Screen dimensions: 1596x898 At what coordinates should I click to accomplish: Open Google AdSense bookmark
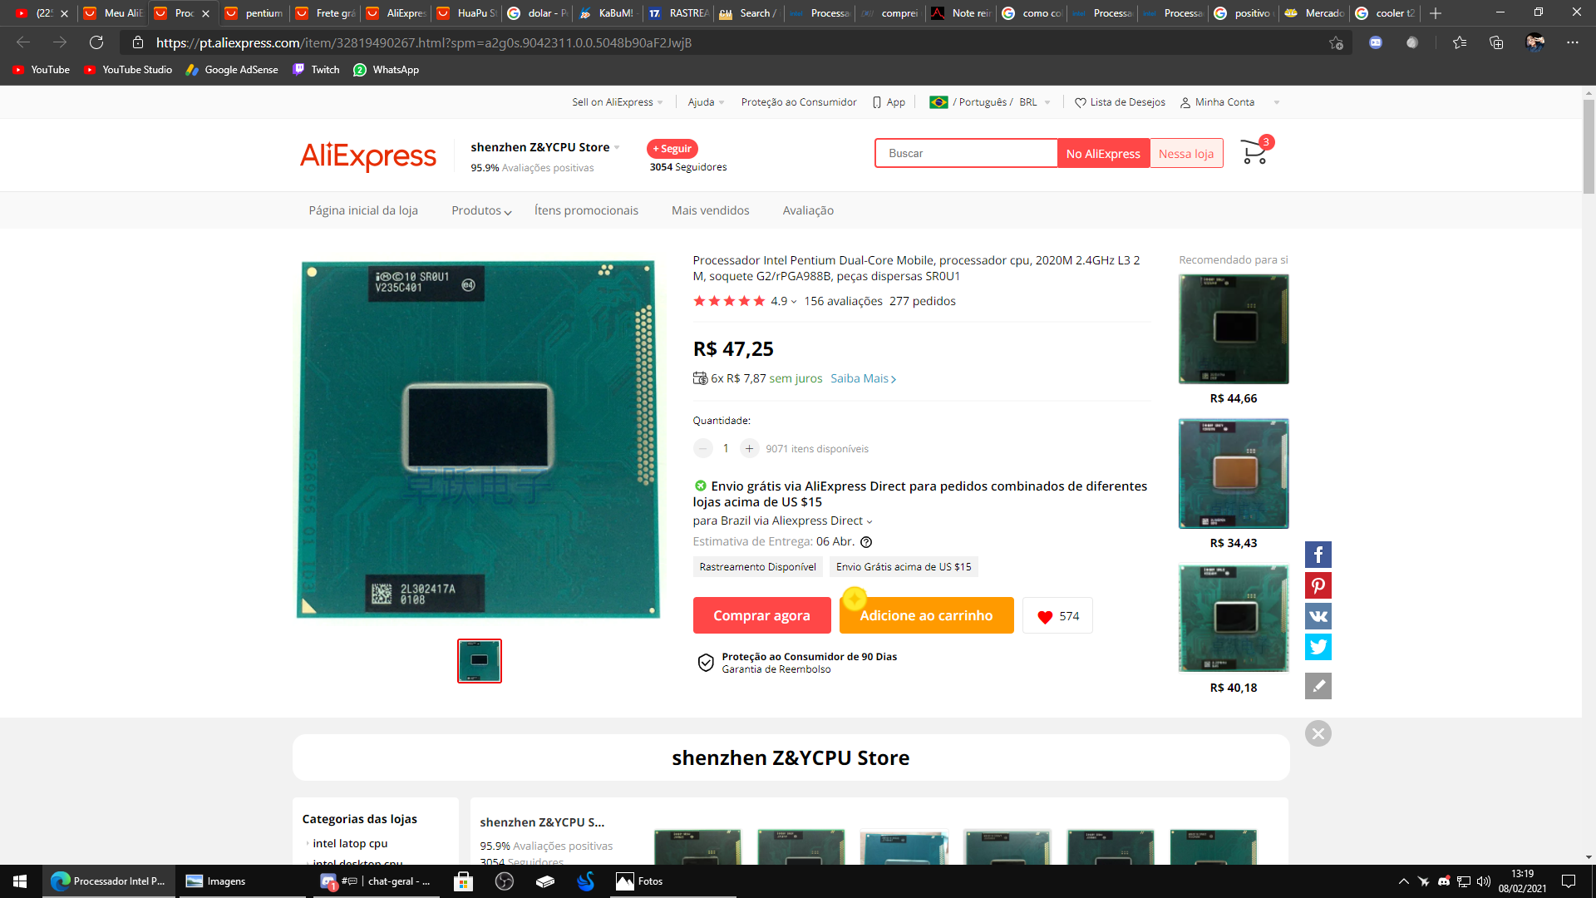point(232,70)
